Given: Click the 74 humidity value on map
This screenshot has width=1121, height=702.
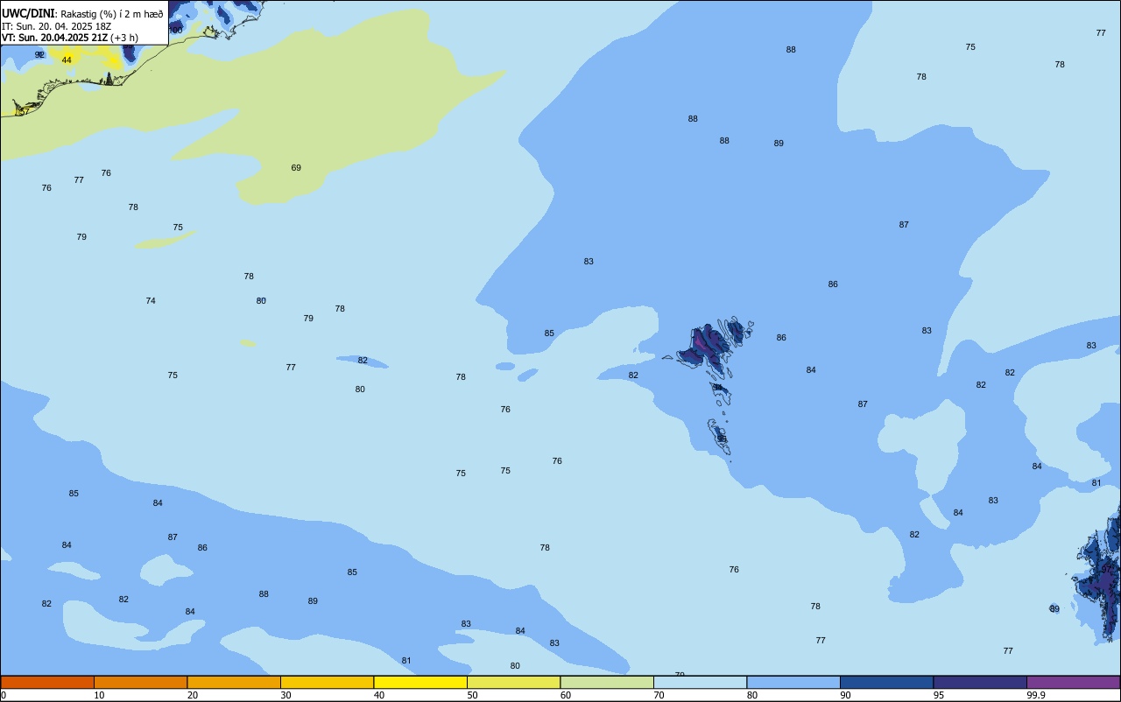Looking at the screenshot, I should 151,300.
